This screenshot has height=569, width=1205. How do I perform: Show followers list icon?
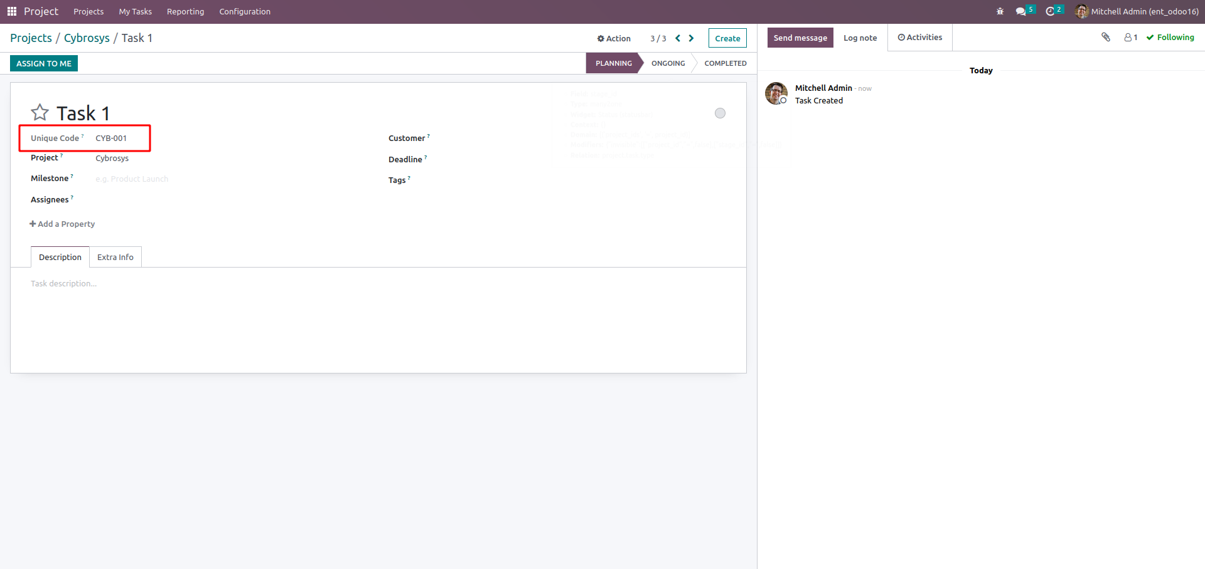(1130, 38)
